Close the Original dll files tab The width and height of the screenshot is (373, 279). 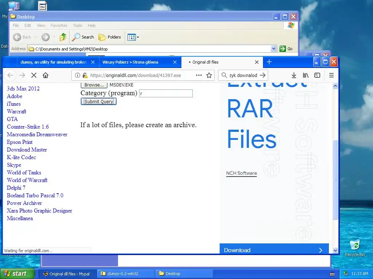pyautogui.click(x=257, y=62)
